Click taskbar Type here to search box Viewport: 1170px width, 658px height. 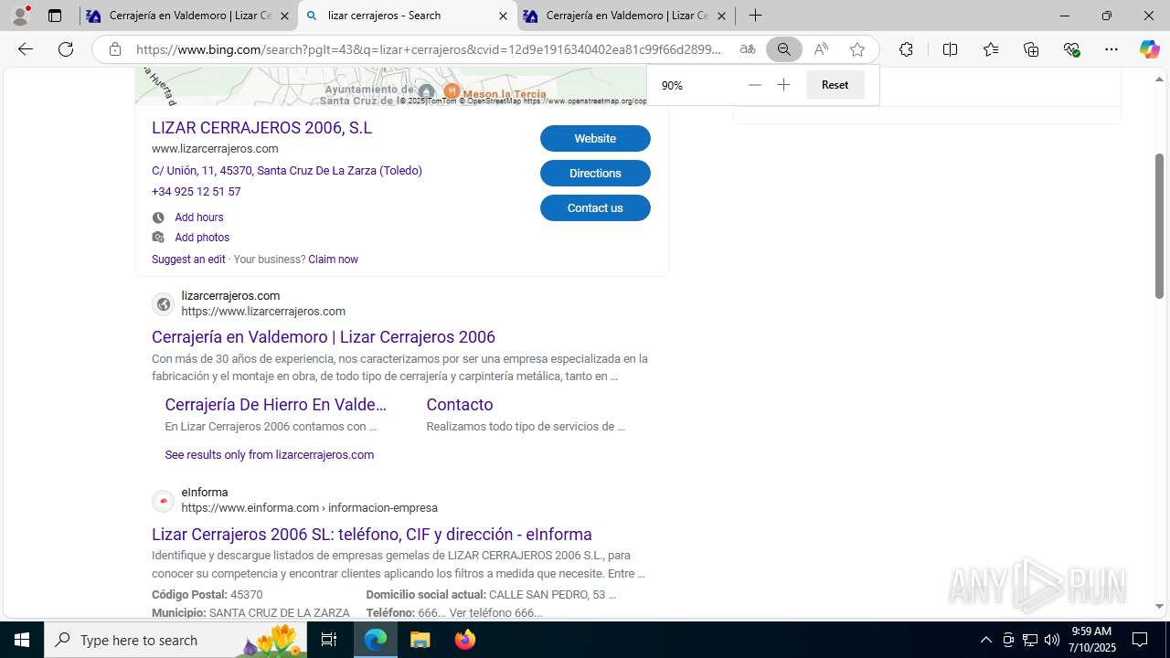click(x=175, y=640)
